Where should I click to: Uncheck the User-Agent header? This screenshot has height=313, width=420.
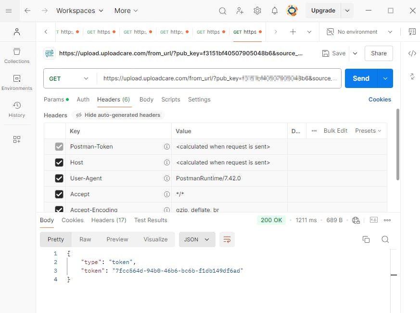(59, 178)
